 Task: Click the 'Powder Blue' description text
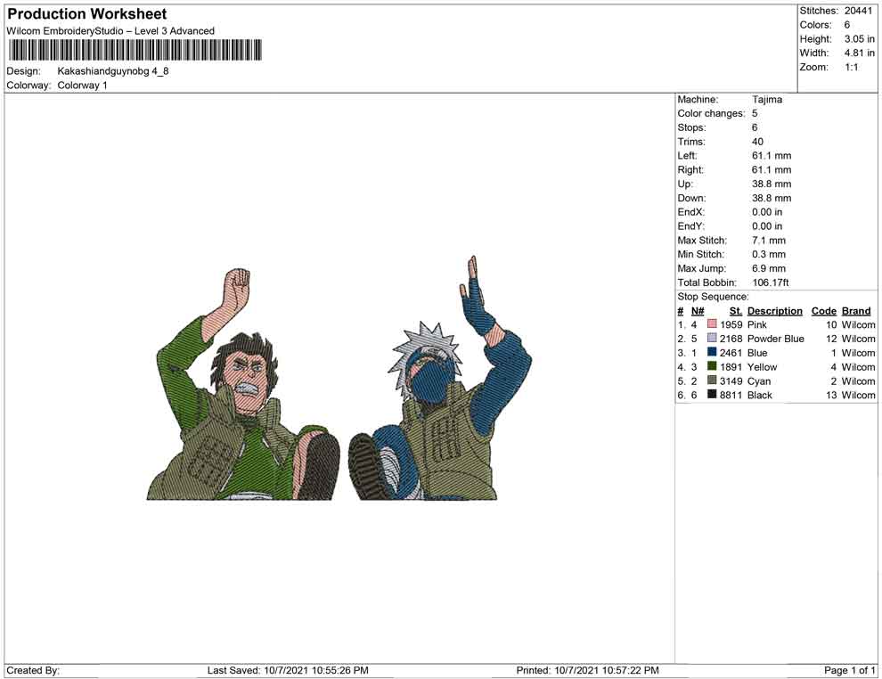point(776,339)
